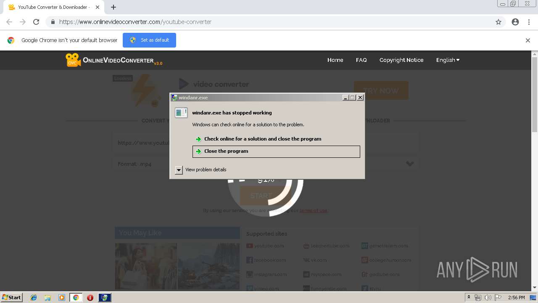Click the browser forward arrow
Screen dimensions: 538x303
[23, 22]
